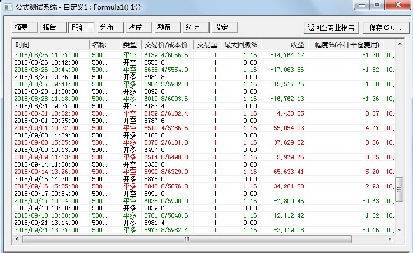Select row 2015/08/27 09:41:00
The height and width of the screenshot is (253, 413).
click(203, 84)
